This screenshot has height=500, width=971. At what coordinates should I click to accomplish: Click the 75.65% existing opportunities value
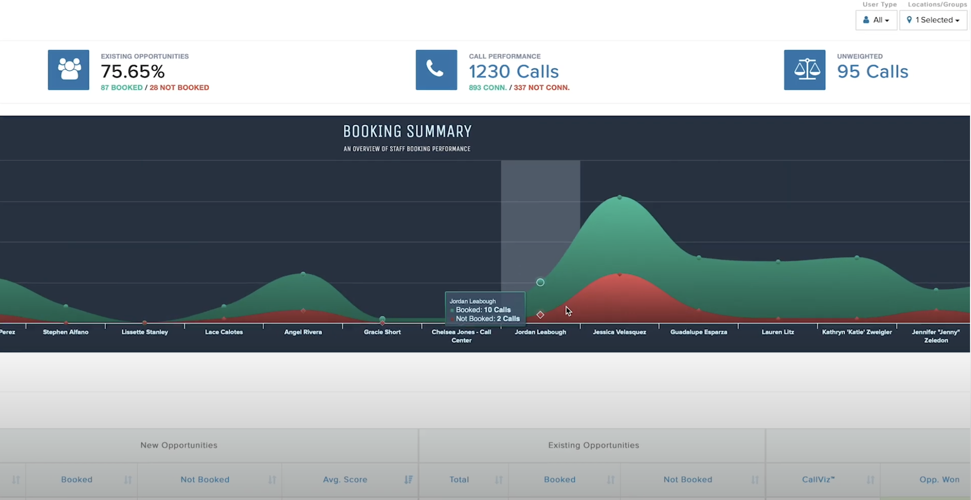click(x=133, y=72)
